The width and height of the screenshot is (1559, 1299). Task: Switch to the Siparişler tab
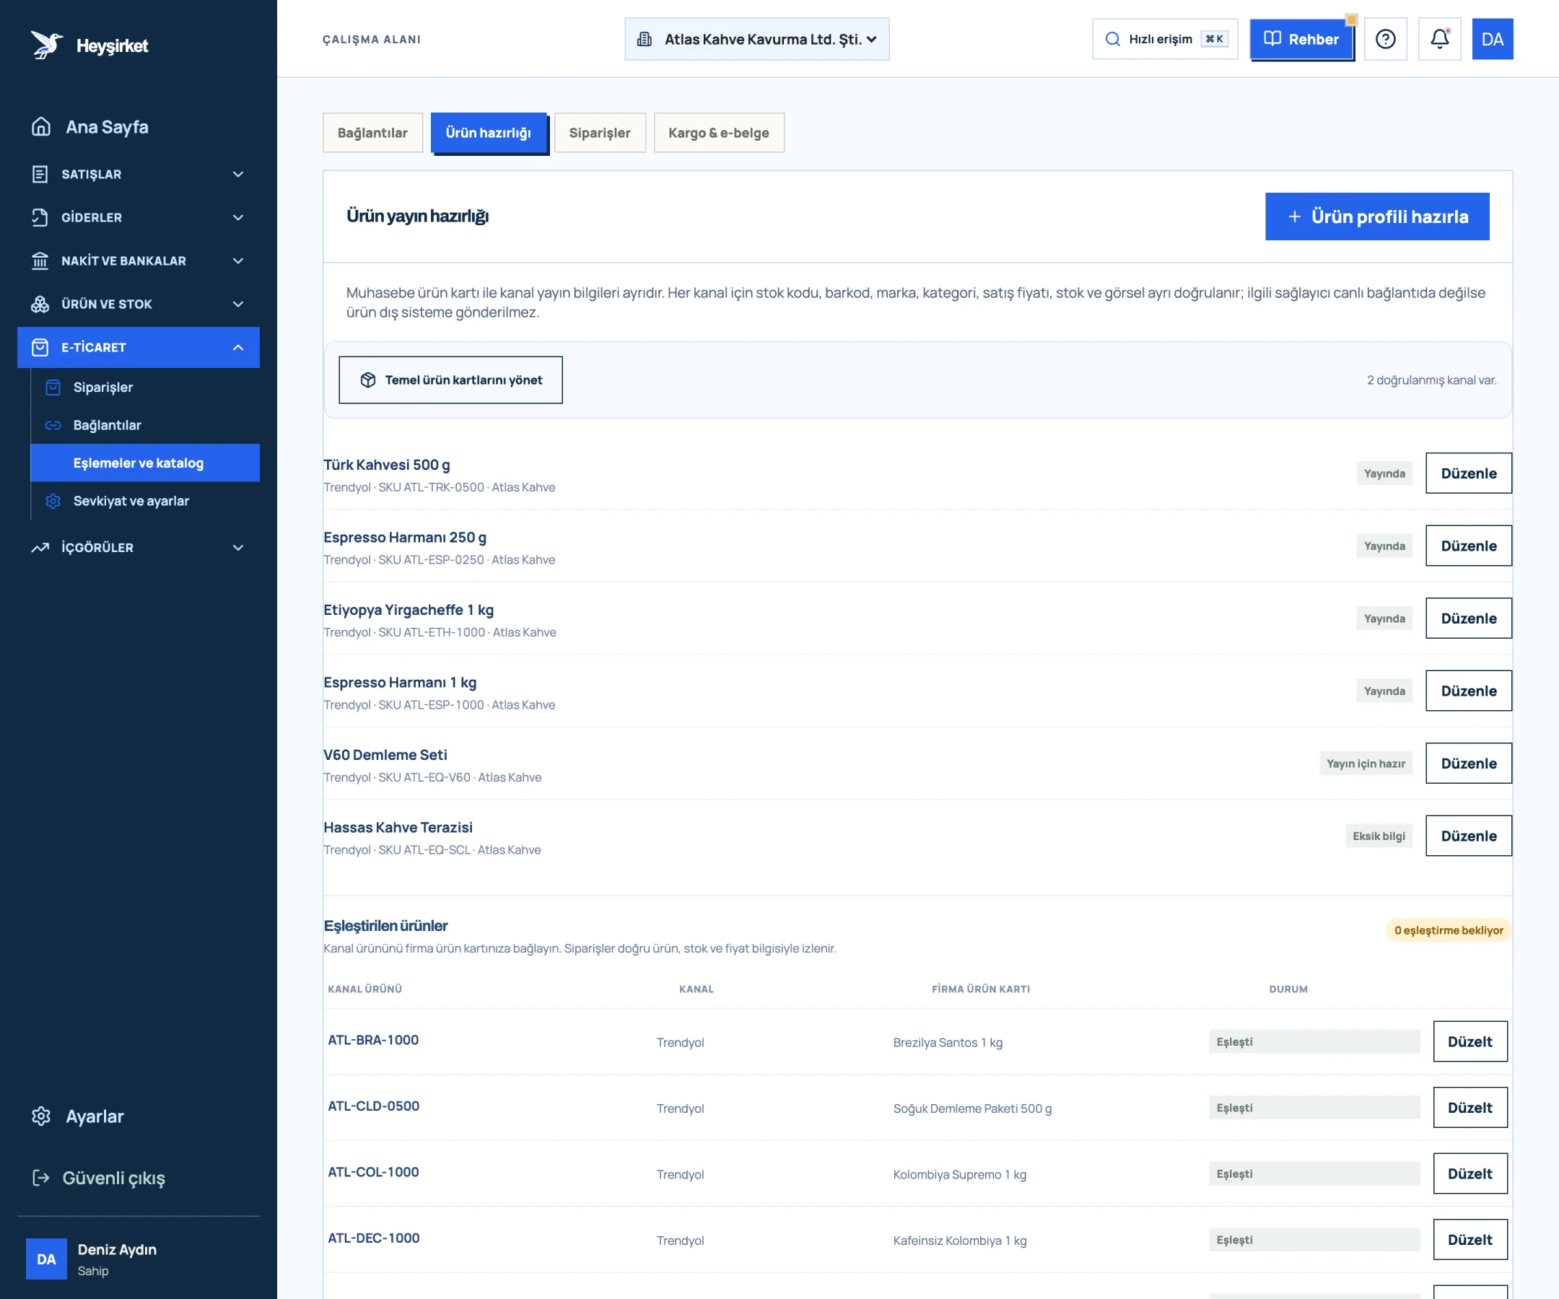click(600, 133)
